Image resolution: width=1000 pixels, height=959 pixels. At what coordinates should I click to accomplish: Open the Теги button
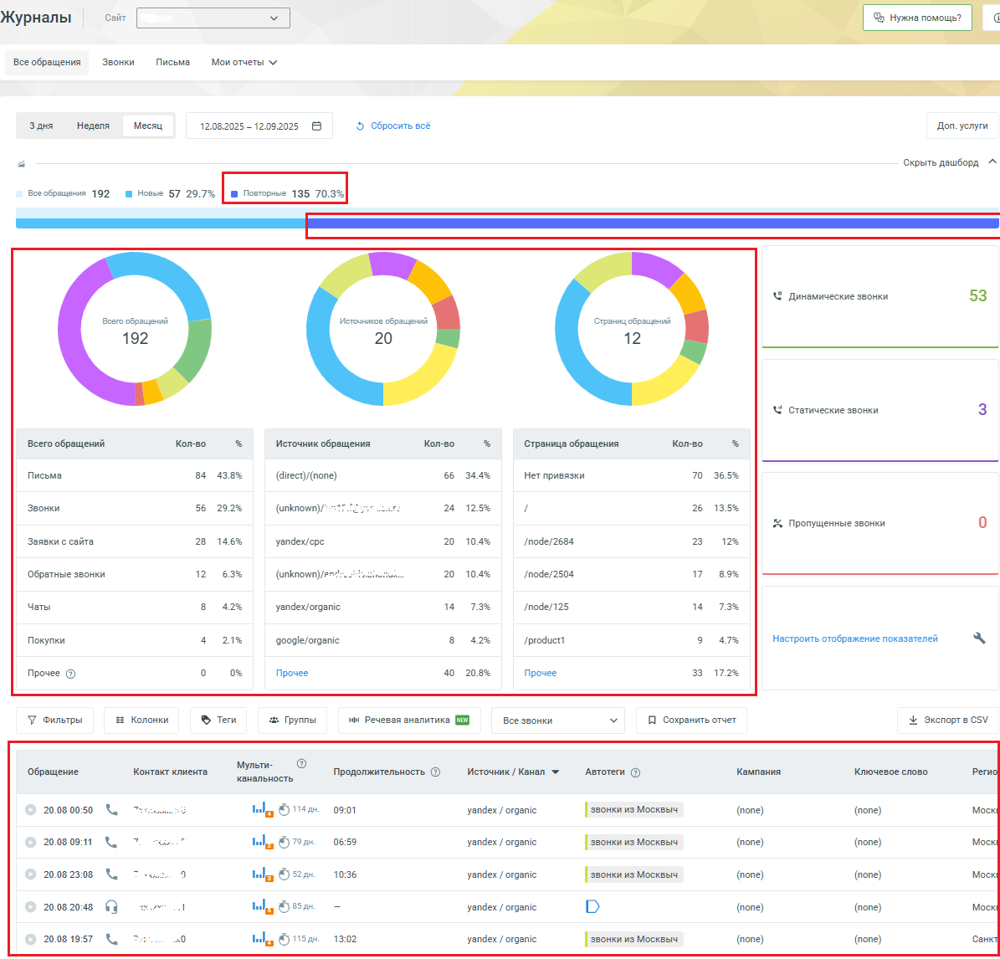click(x=218, y=720)
